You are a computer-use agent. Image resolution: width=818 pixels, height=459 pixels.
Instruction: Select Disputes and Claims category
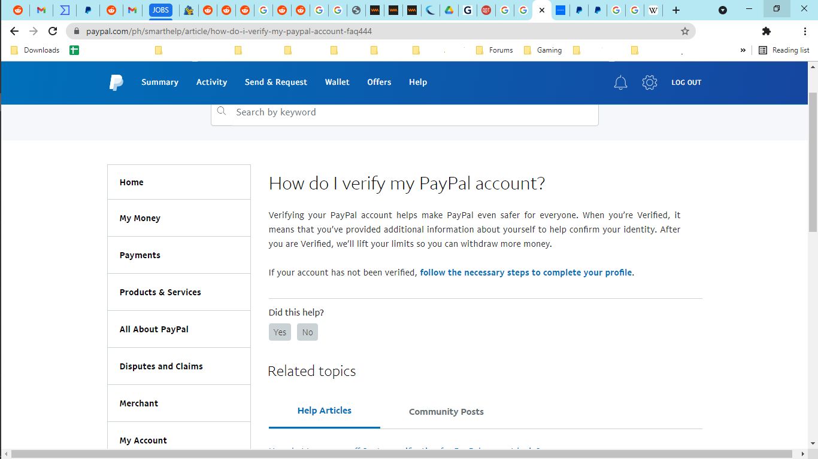point(179,366)
